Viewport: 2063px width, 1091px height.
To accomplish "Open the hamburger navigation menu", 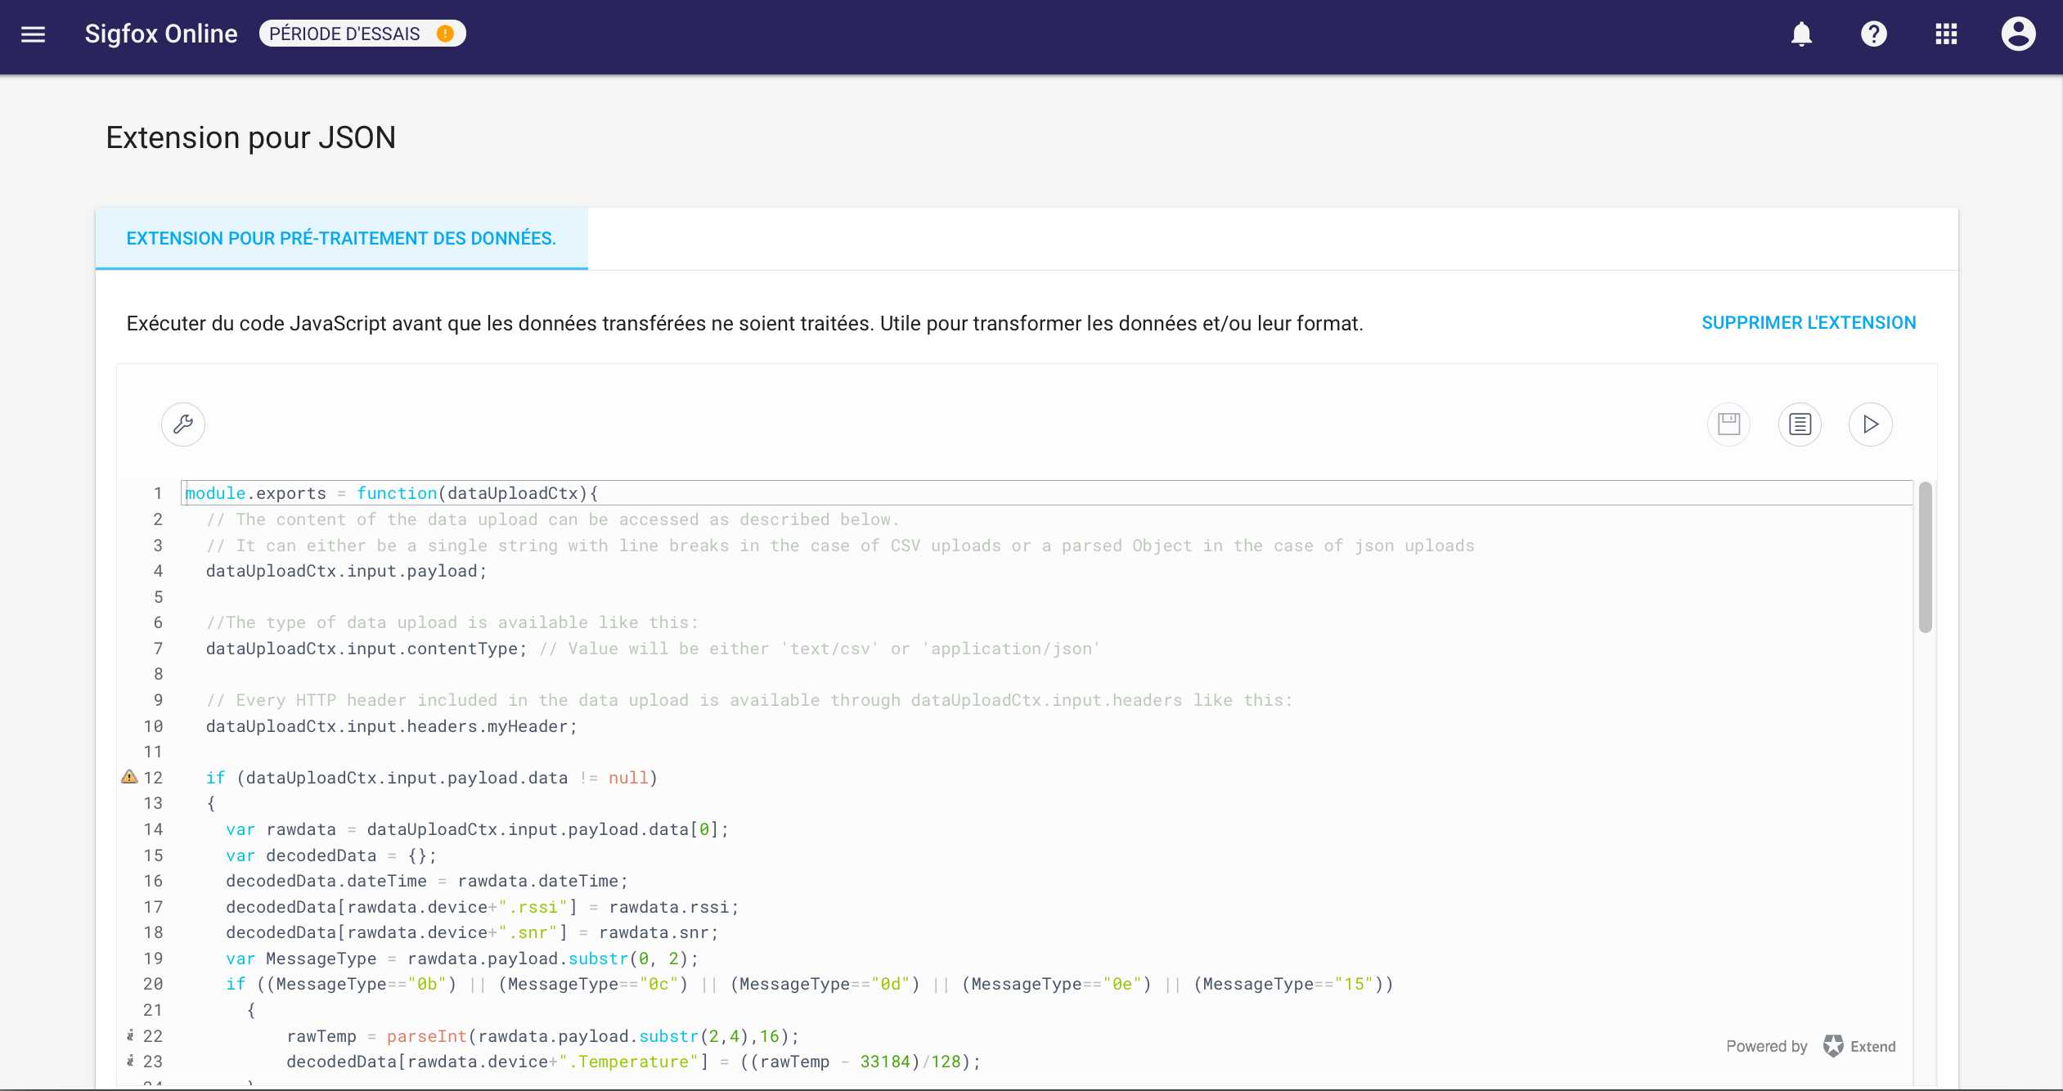I will (33, 34).
